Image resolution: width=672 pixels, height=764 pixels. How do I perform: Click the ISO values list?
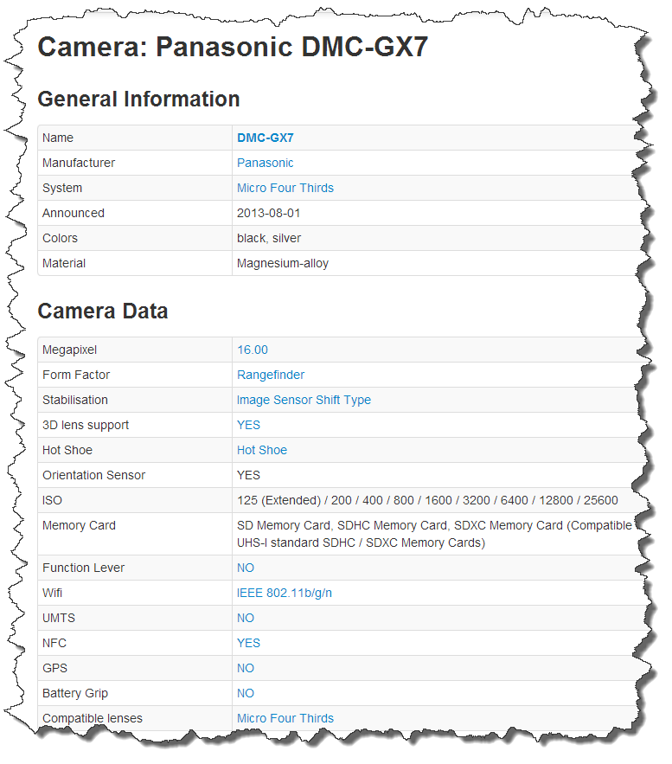(427, 500)
